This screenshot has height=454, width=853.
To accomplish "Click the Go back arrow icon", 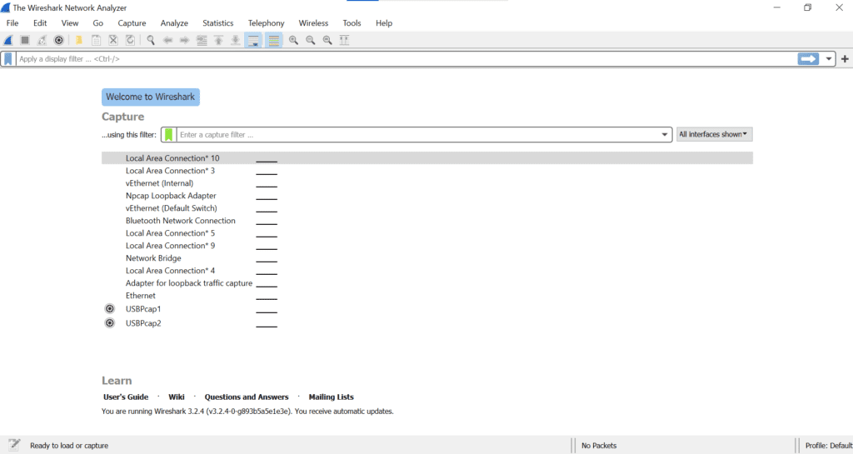I will (167, 40).
